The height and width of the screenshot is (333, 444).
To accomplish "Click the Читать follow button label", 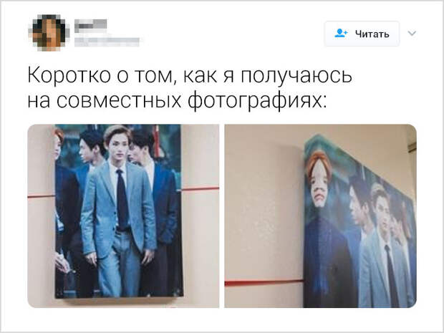I will (372, 34).
